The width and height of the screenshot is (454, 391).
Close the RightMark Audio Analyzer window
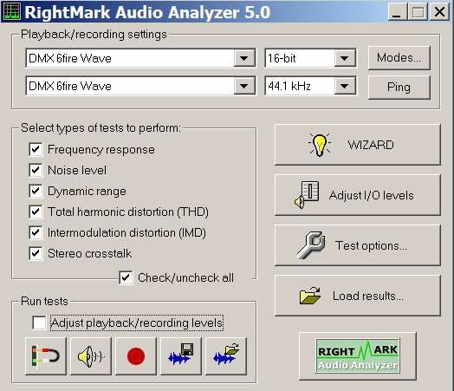coord(439,12)
